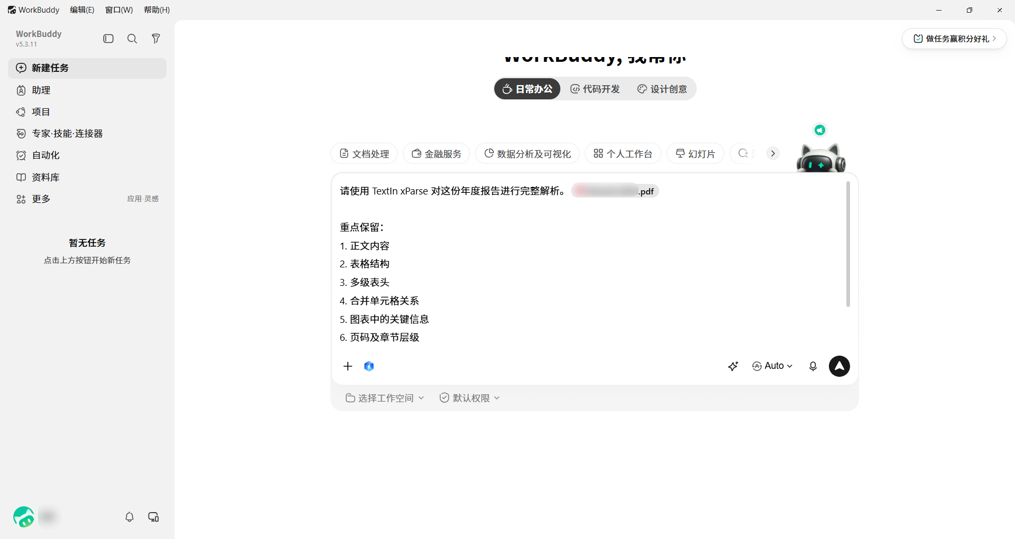The image size is (1015, 539).
Task: Click the 新建任务 button
Action: [x=87, y=68]
